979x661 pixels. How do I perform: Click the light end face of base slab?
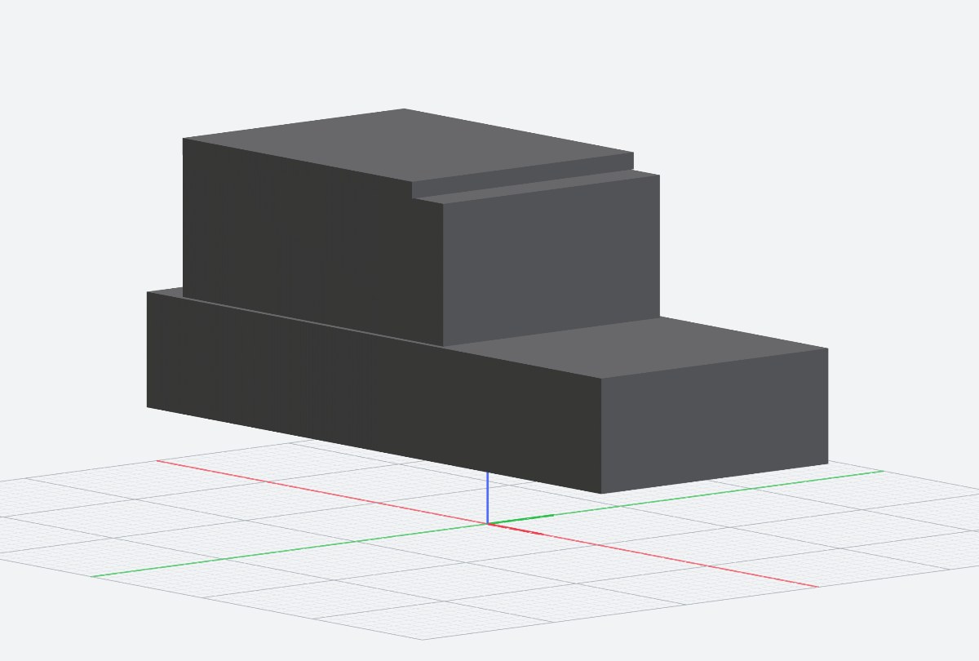coord(715,420)
